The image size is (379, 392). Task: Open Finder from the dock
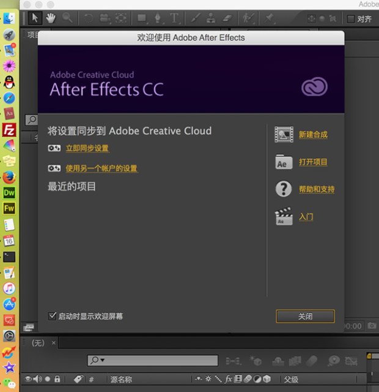pyautogui.click(x=9, y=18)
